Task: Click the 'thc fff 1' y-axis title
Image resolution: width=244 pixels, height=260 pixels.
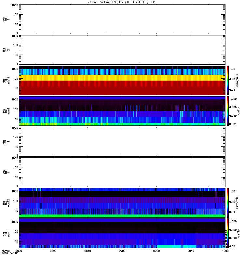Action: [x=6, y=141]
